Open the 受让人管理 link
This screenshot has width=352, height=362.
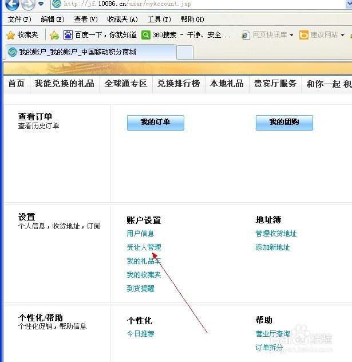[x=144, y=247]
